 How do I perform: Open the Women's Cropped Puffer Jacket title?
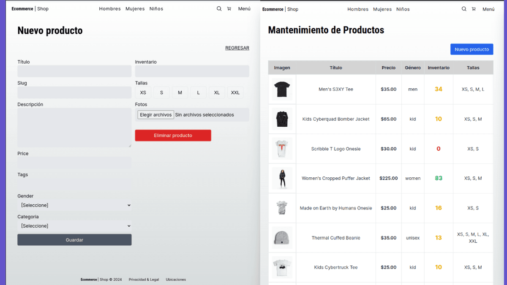[336, 179]
